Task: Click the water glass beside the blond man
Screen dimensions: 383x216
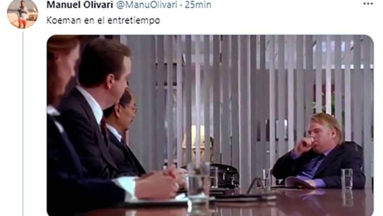Action: 347,179
